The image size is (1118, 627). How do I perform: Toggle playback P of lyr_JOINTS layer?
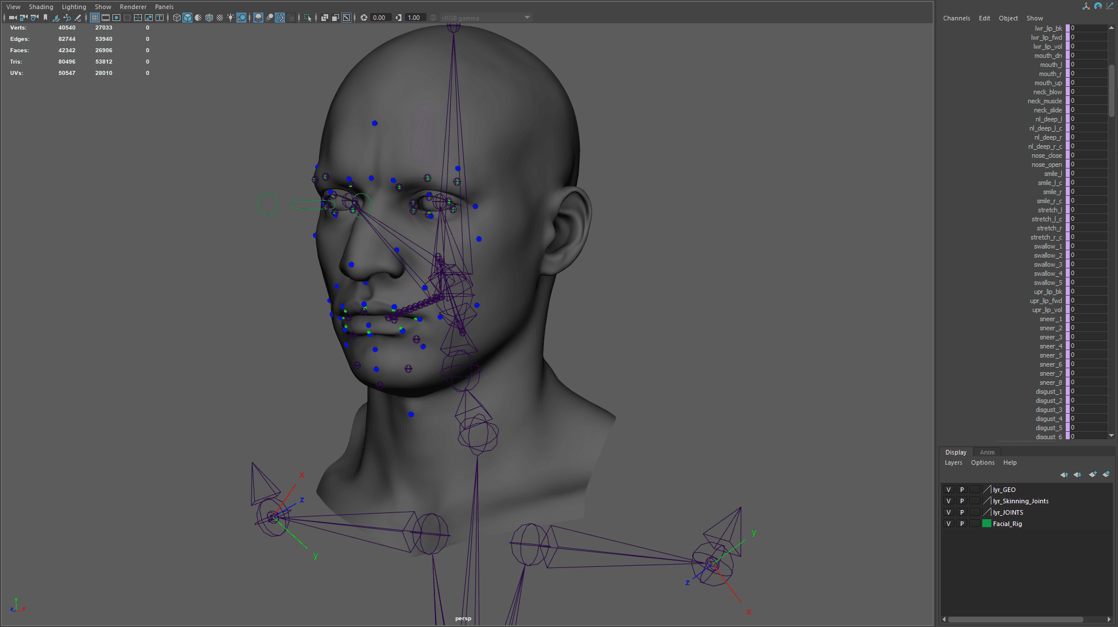coord(962,512)
